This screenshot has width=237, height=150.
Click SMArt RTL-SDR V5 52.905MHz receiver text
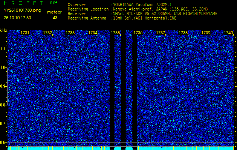click(x=164, y=14)
